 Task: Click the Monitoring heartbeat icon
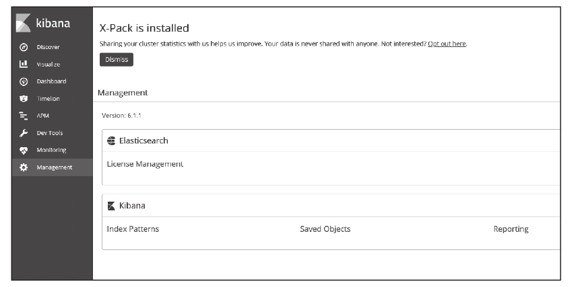click(x=24, y=150)
